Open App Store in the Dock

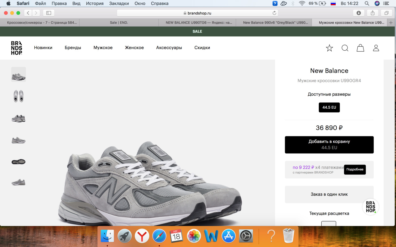click(229, 236)
